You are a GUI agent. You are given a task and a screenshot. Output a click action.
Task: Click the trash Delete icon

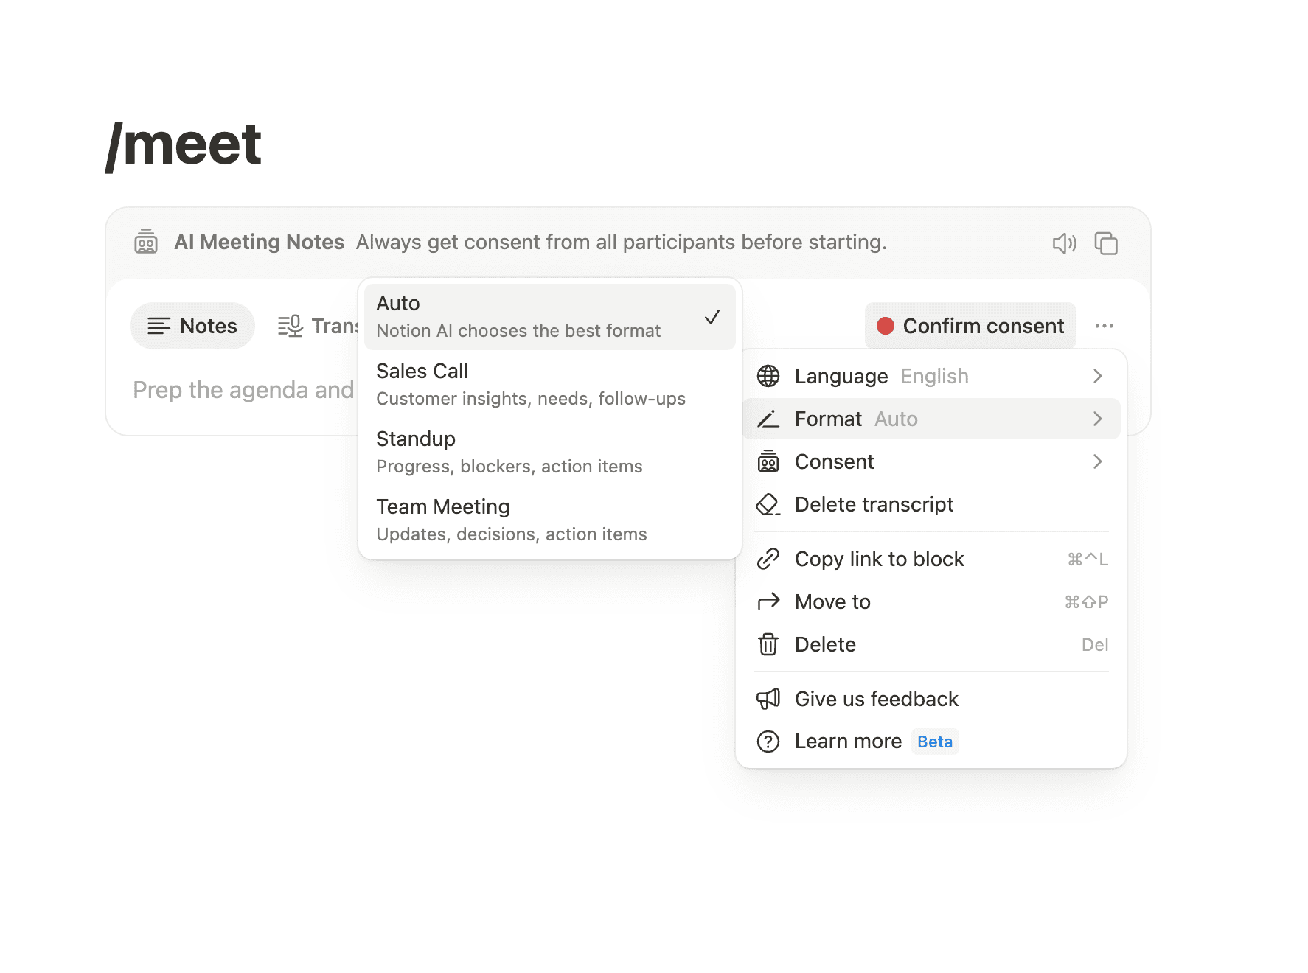click(768, 644)
